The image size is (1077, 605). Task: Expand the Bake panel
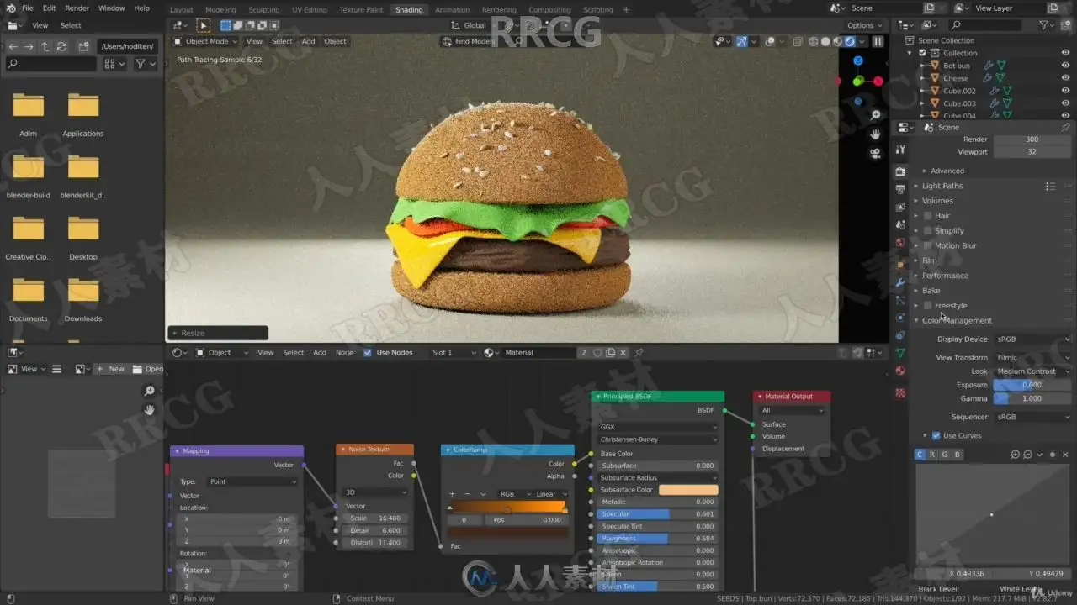930,291
